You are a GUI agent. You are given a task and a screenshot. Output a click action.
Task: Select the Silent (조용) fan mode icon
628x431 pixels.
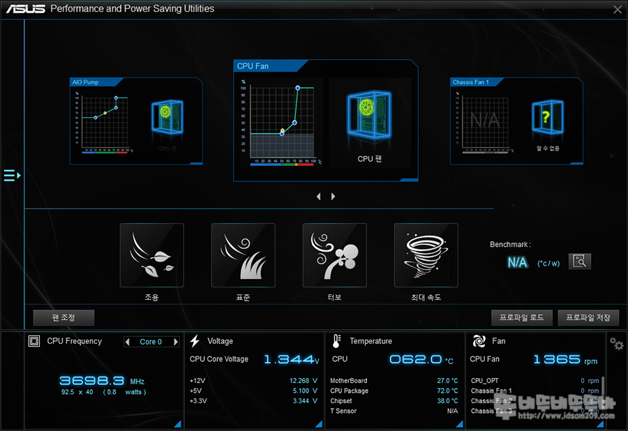pos(152,255)
